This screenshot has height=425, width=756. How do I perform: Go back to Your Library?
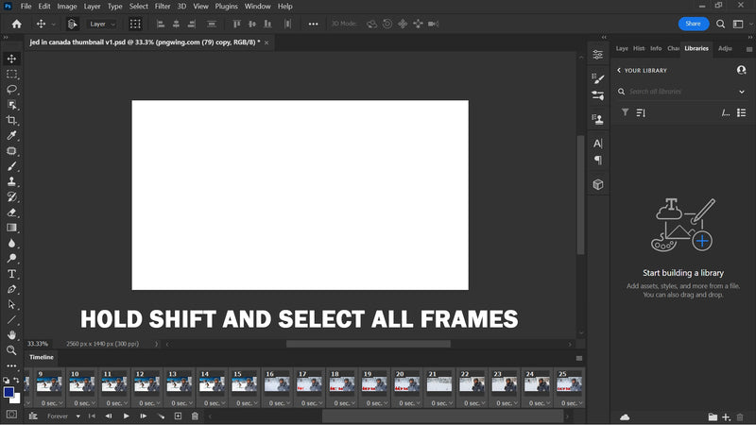[619, 70]
